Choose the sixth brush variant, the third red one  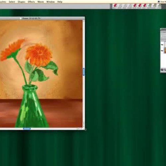[139, 6]
